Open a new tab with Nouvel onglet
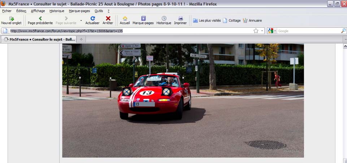Viewport: 347px width, 163px height. click(11, 20)
